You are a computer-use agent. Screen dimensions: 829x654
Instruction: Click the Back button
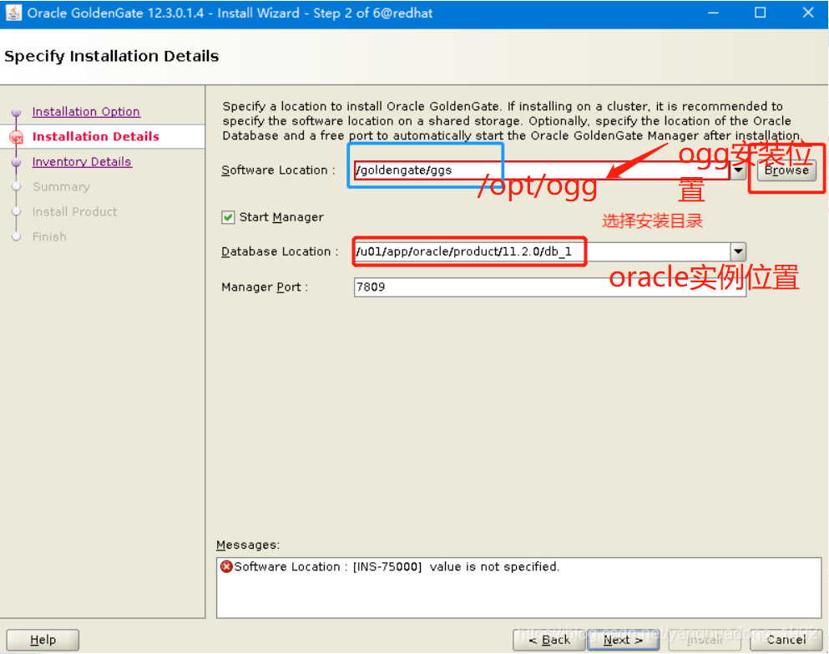548,639
